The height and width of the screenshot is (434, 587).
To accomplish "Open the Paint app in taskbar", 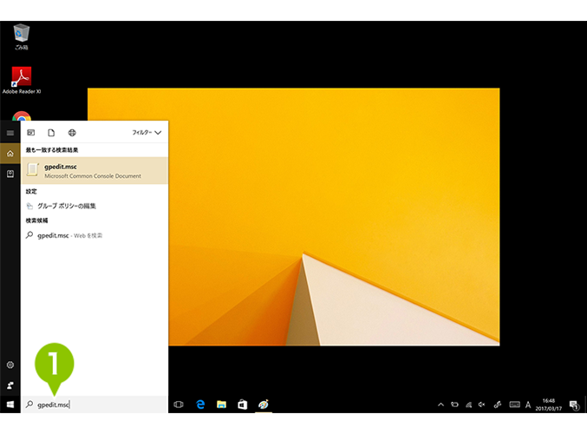I will pos(264,404).
